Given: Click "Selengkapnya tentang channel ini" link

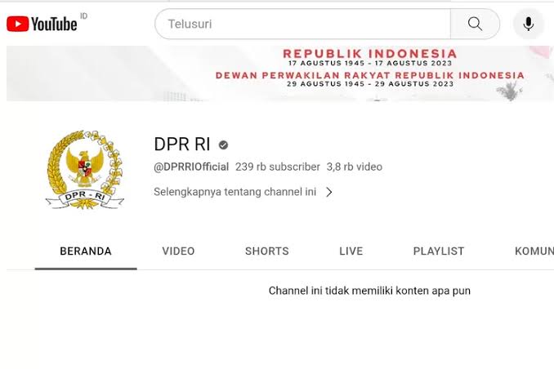Looking at the screenshot, I should 235,193.
